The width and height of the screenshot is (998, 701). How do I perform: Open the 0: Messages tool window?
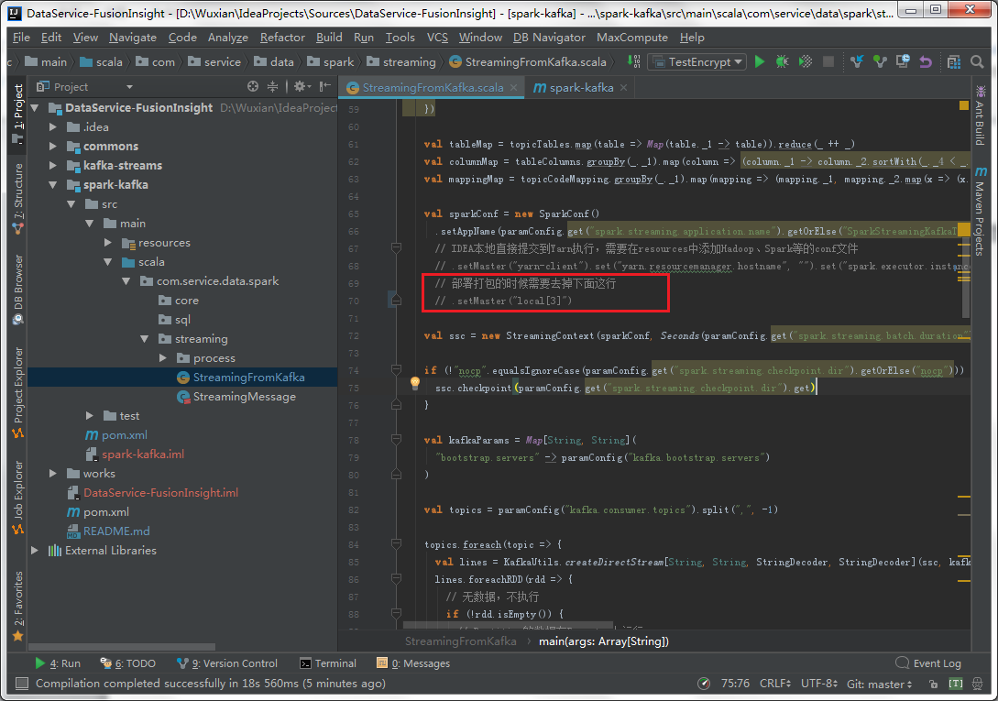413,663
